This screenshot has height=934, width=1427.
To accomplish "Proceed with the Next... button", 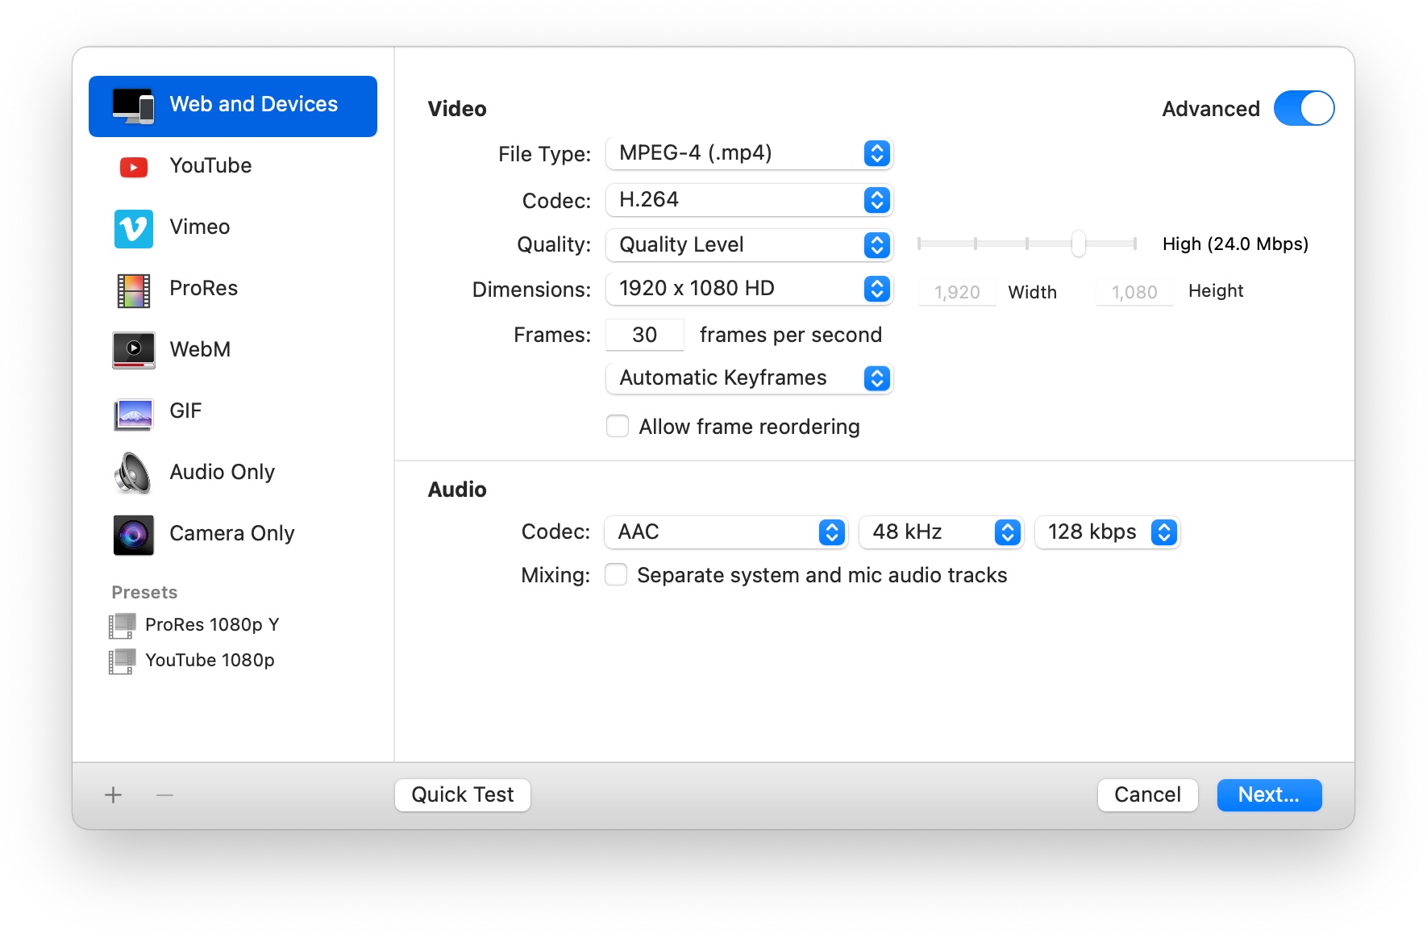I will [1269, 795].
